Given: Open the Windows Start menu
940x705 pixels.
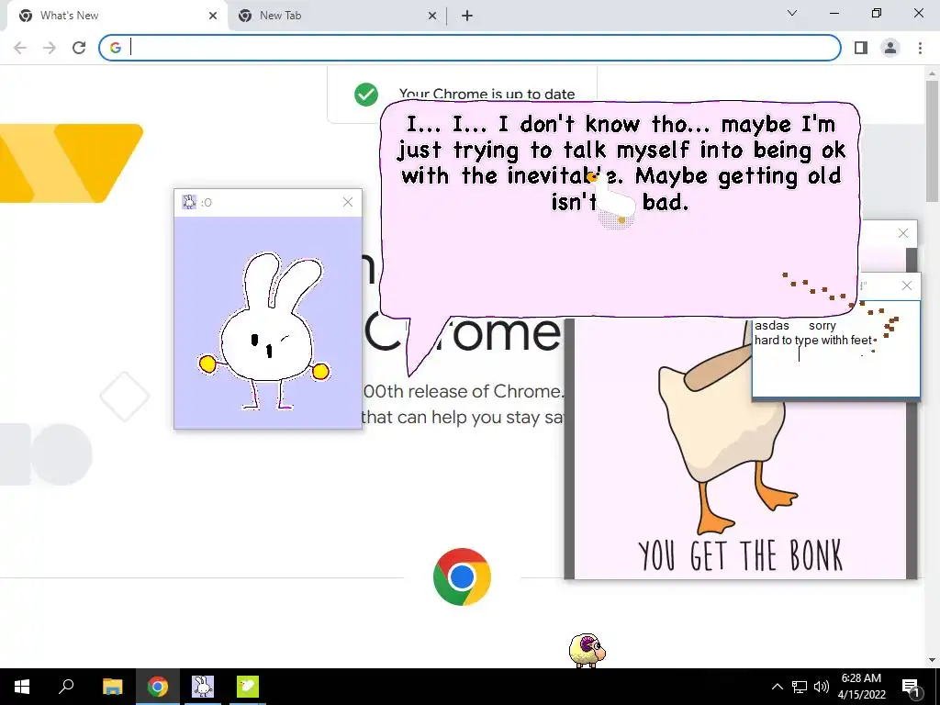Looking at the screenshot, I should tap(22, 687).
